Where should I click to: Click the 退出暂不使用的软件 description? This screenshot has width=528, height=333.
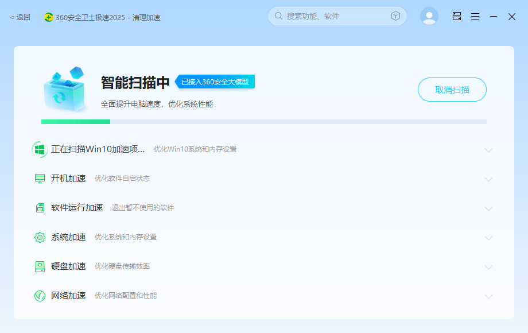click(x=143, y=208)
